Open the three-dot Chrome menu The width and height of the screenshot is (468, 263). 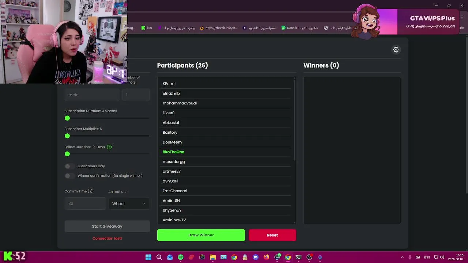click(462, 17)
